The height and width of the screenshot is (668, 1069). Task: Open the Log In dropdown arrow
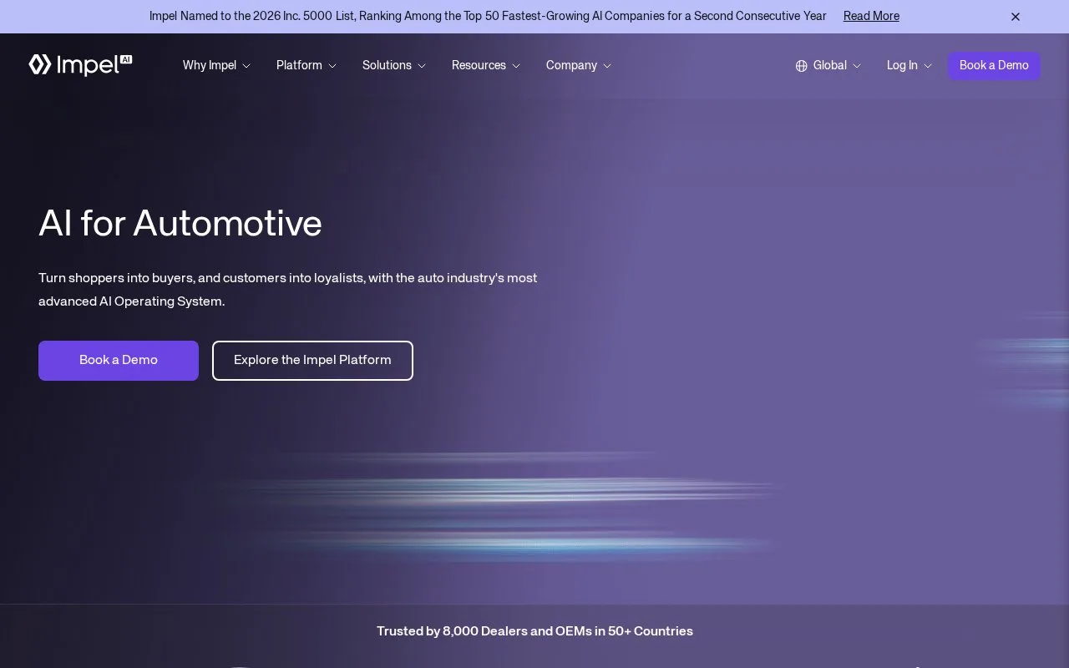click(928, 66)
